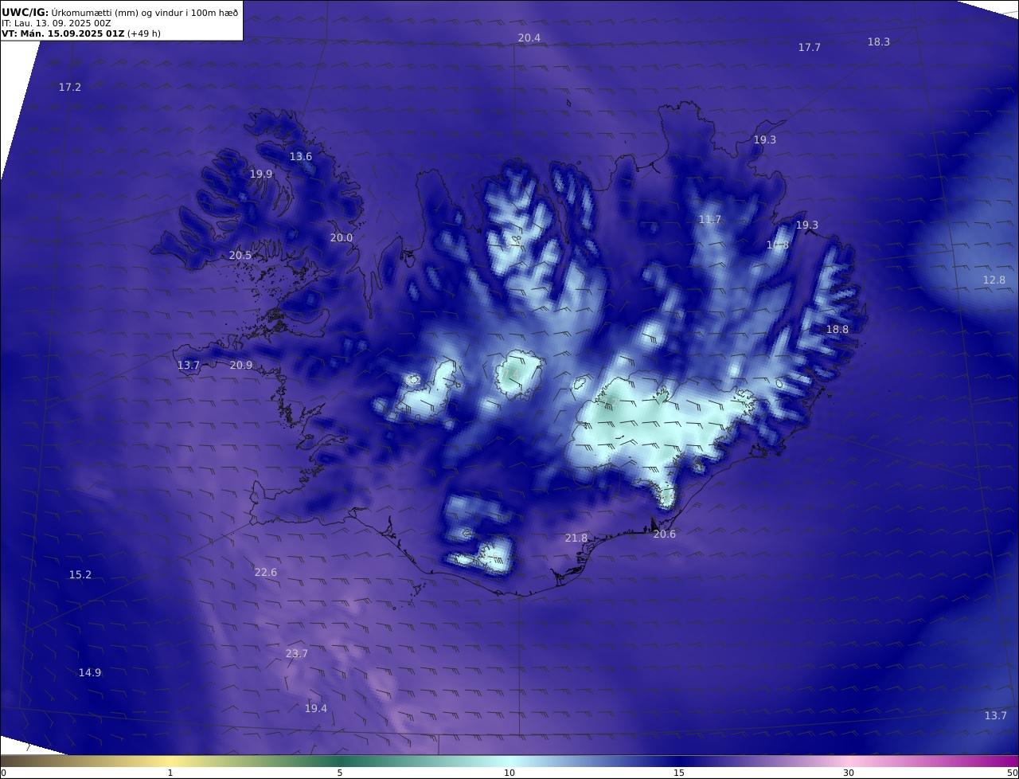The image size is (1019, 779).
Task: Select the 17.7 value label
Action: [x=809, y=48]
